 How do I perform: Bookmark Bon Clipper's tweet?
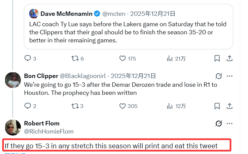pyautogui.click(x=217, y=106)
